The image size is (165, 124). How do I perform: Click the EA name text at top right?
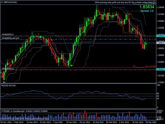pos(124,2)
